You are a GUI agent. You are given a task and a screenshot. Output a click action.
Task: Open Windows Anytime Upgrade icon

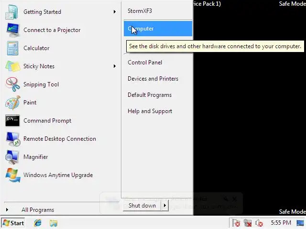tap(13, 175)
